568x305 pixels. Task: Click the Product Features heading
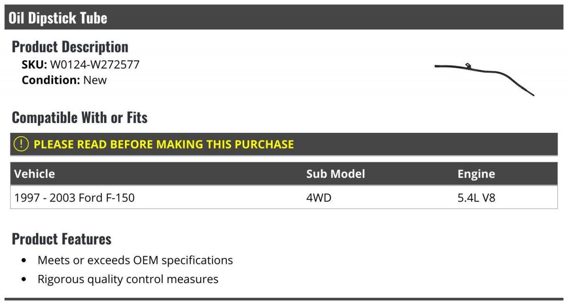(62, 239)
